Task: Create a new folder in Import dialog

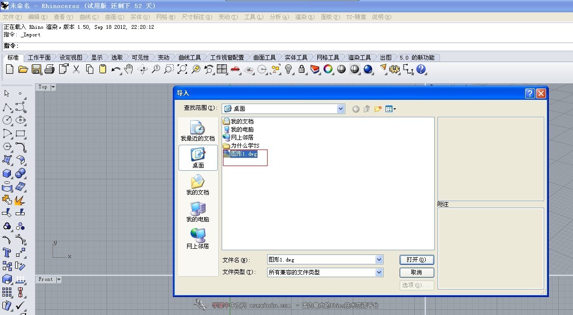Action: click(x=378, y=109)
